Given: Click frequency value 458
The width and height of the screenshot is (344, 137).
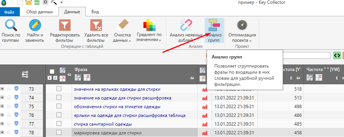Looking at the screenshot, I should (x=298, y=133).
